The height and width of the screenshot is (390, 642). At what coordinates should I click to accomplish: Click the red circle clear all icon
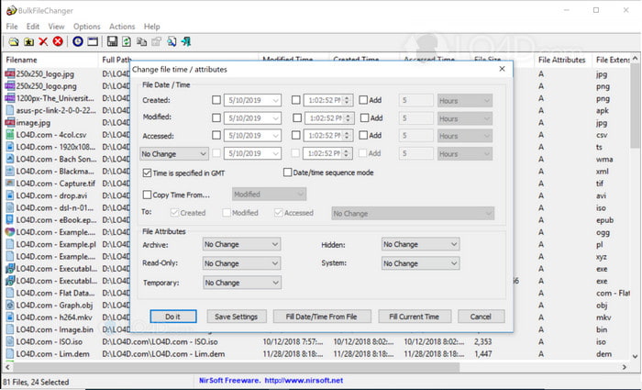point(58,41)
